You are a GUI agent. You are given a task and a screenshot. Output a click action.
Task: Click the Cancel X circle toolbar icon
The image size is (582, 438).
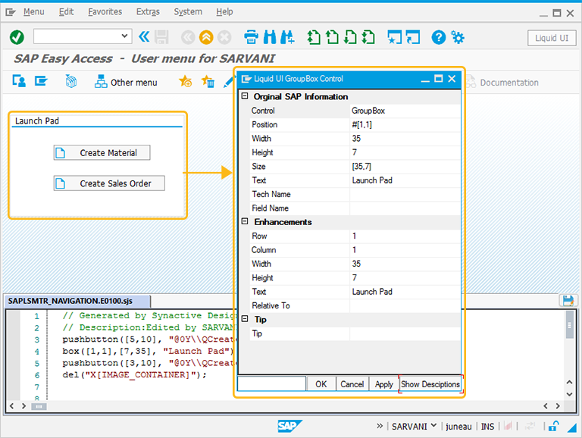point(224,37)
